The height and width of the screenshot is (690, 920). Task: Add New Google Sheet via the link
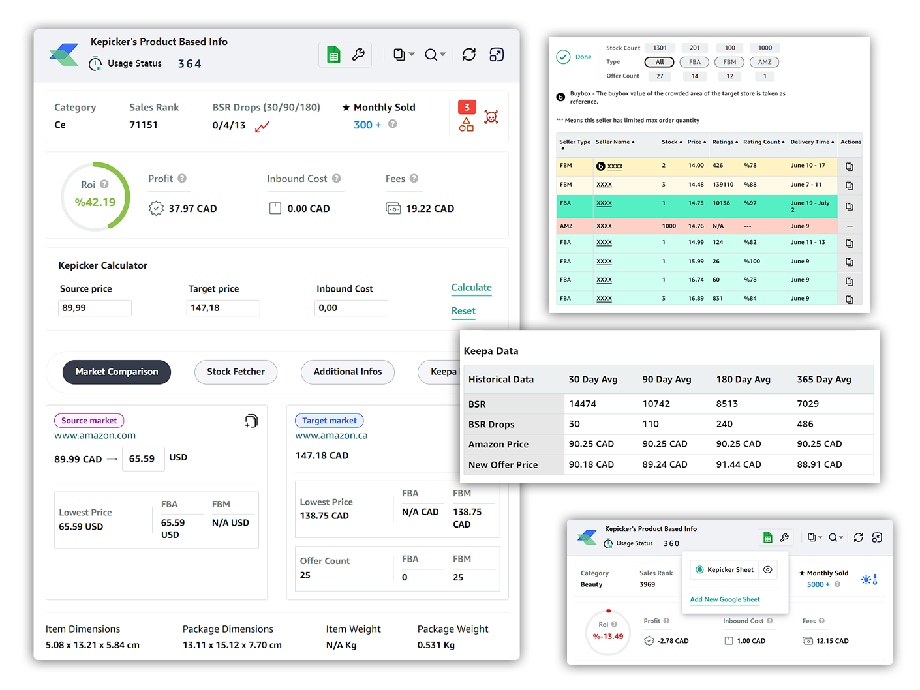coord(724,599)
